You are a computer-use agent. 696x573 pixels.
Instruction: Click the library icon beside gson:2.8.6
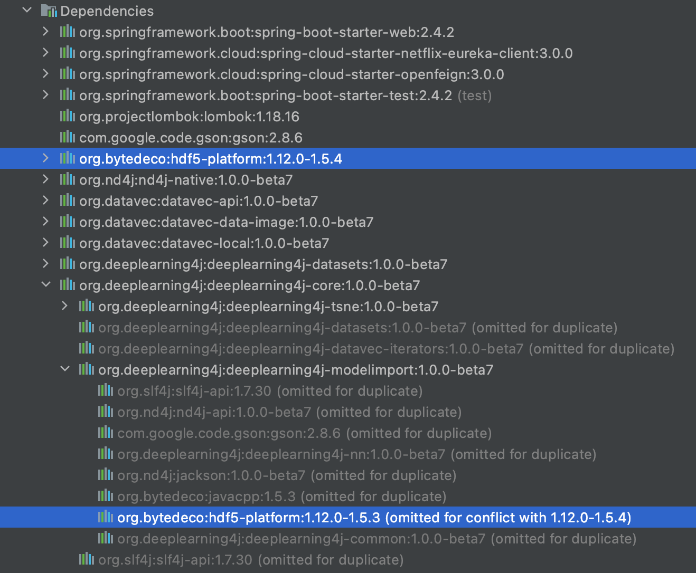tap(67, 137)
